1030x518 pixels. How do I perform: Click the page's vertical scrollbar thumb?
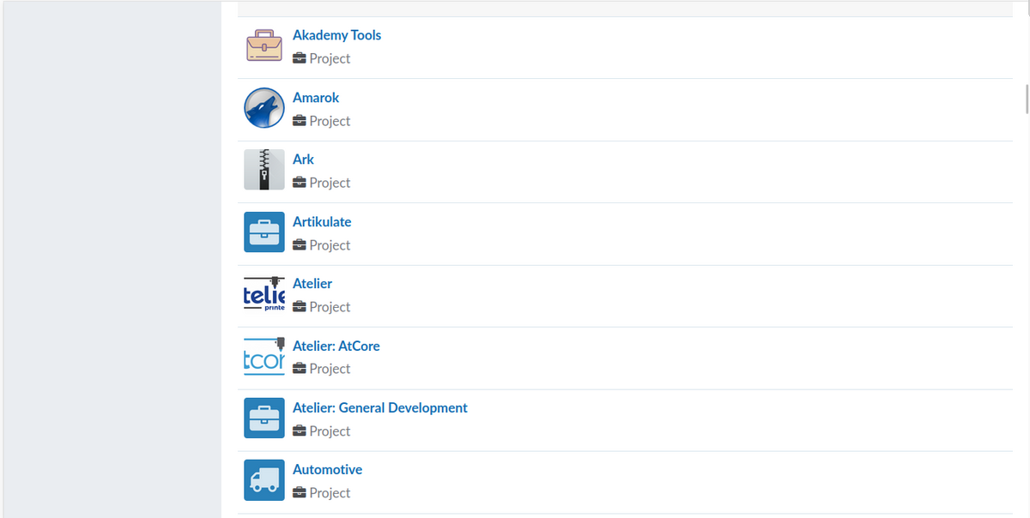pyautogui.click(x=1027, y=99)
